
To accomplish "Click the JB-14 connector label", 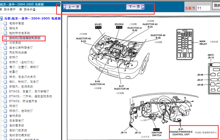I will coord(124,132).
